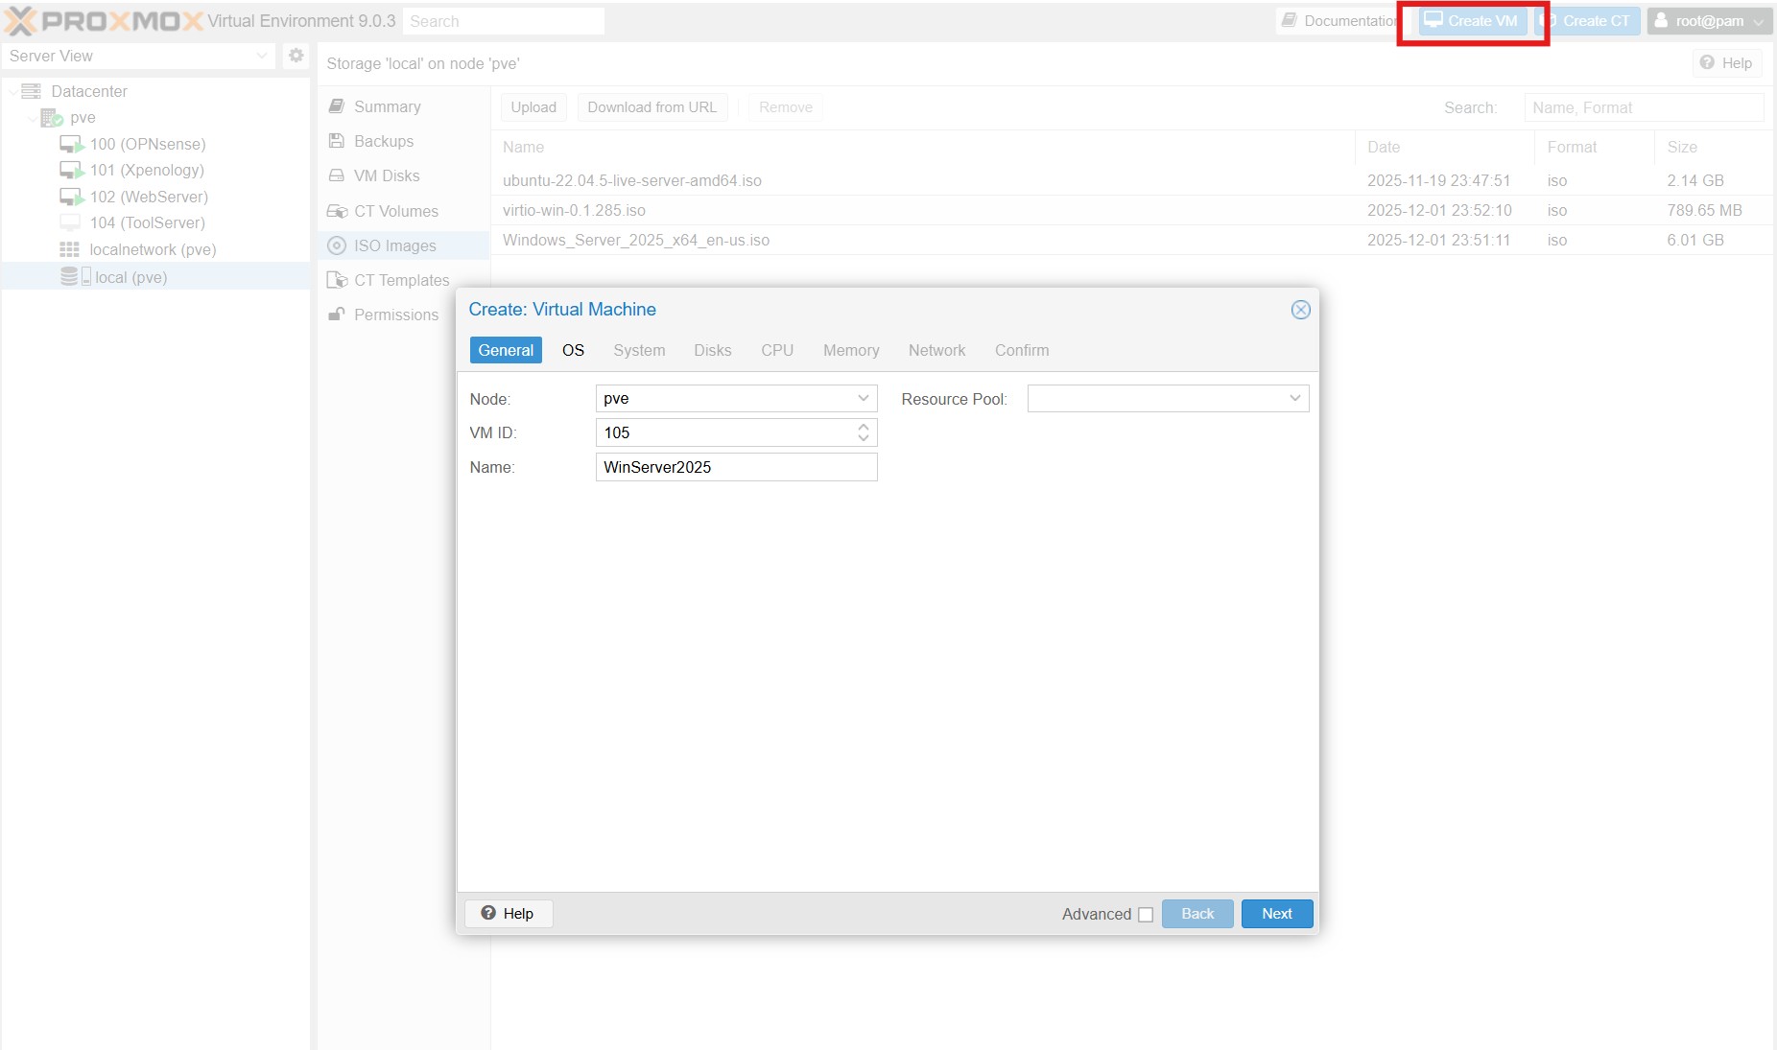Click the Server View gear settings icon
This screenshot has height=1050, width=1777.
296,56
